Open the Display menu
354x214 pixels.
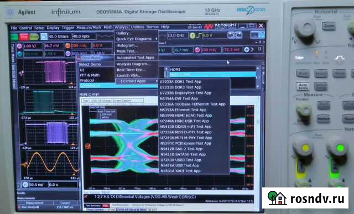(x=53, y=28)
